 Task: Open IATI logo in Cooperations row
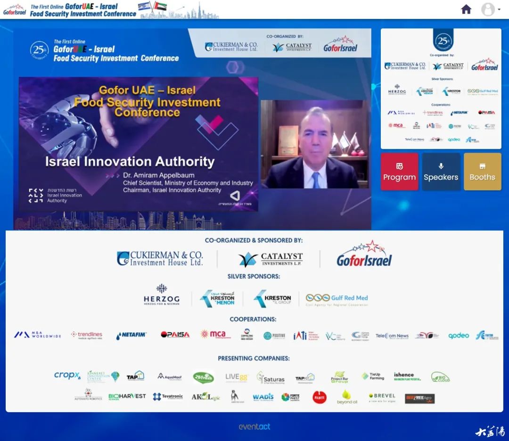point(305,335)
